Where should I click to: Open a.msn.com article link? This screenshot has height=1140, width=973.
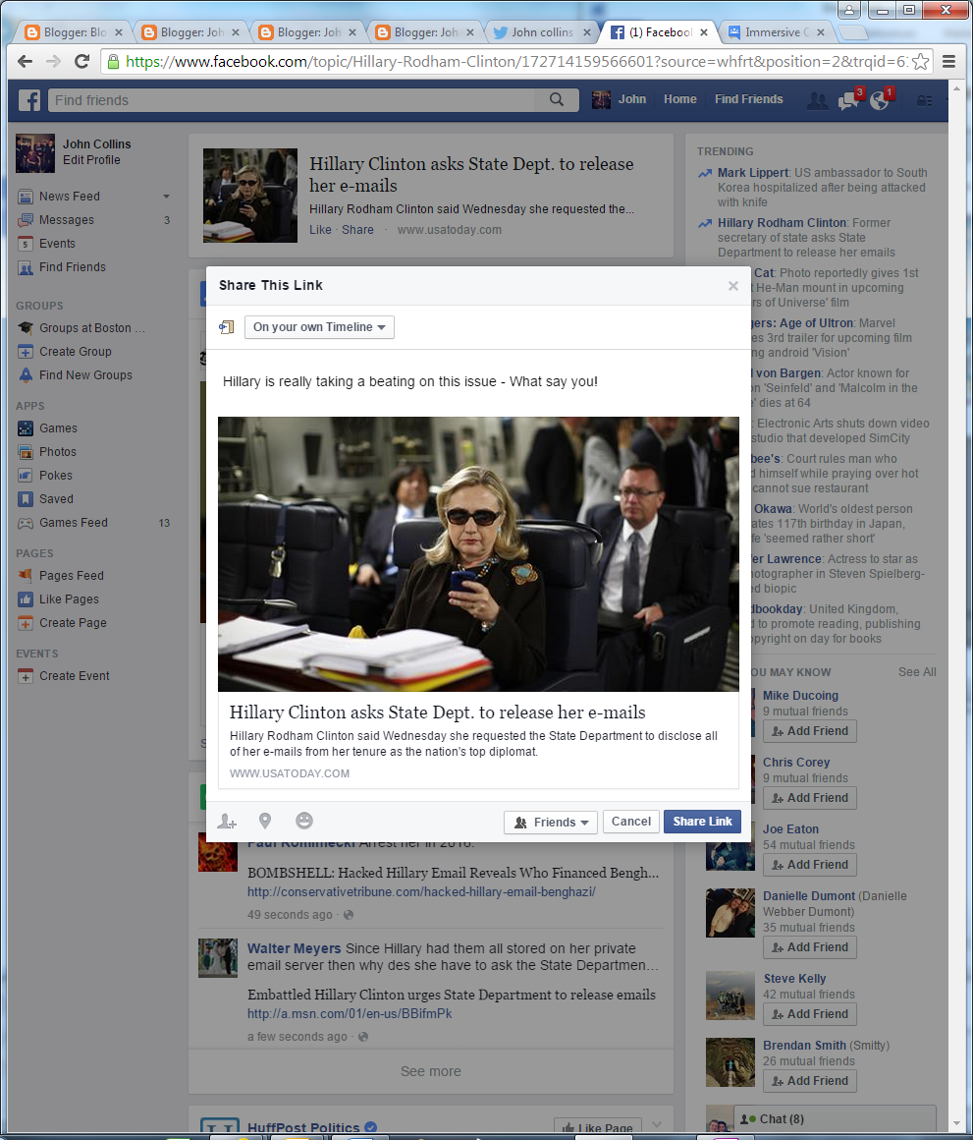pyautogui.click(x=350, y=1013)
